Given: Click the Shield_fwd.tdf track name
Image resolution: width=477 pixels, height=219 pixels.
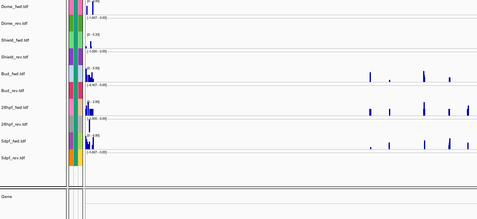Looking at the screenshot, I should coord(15,40).
